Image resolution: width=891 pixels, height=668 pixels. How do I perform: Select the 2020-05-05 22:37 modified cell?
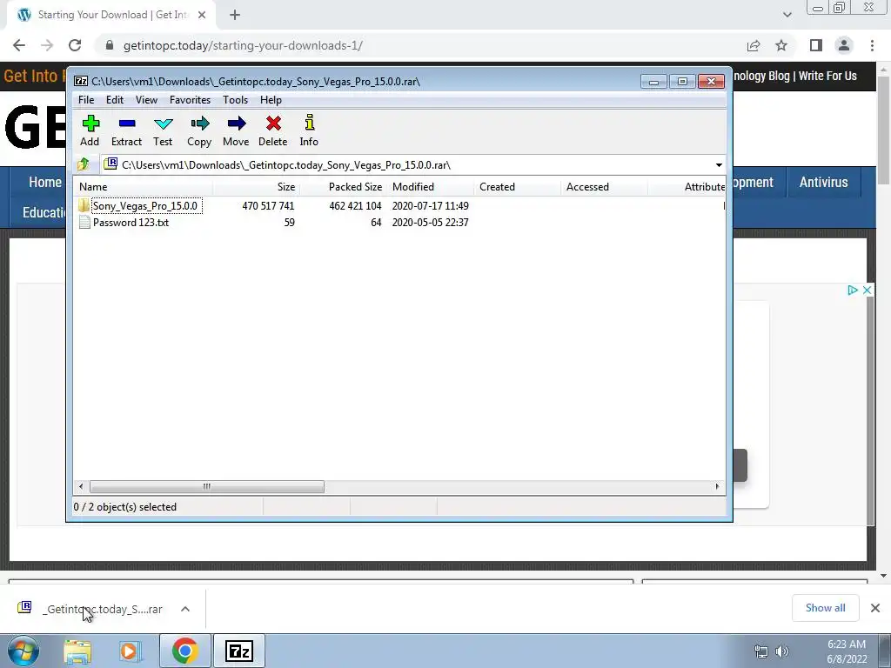coord(430,223)
